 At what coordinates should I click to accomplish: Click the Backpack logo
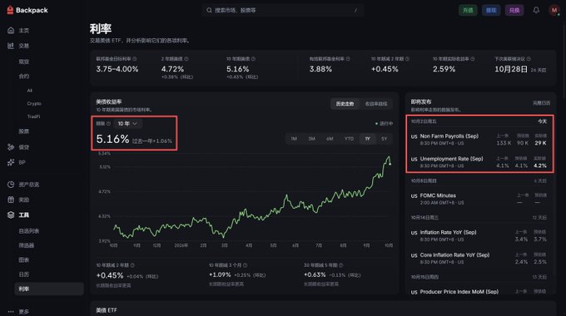pyautogui.click(x=27, y=10)
